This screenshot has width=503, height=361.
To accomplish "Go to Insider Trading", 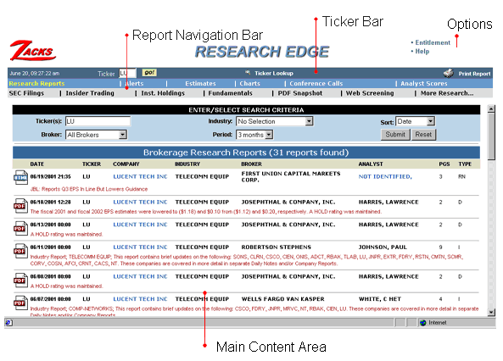I will coord(90,93).
